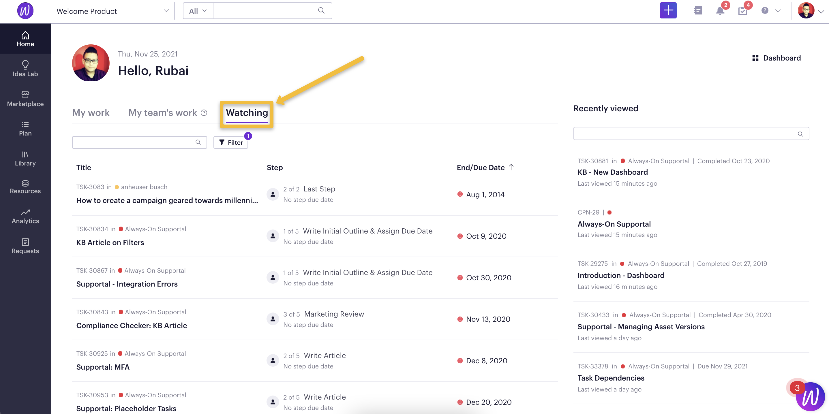Click the assignee icon in KB Article on Filters row
The height and width of the screenshot is (414, 829).
pos(273,236)
